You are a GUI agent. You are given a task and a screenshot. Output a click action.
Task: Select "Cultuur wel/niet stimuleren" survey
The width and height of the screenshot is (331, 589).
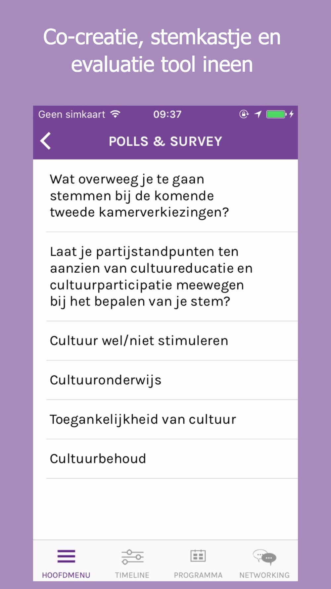139,341
